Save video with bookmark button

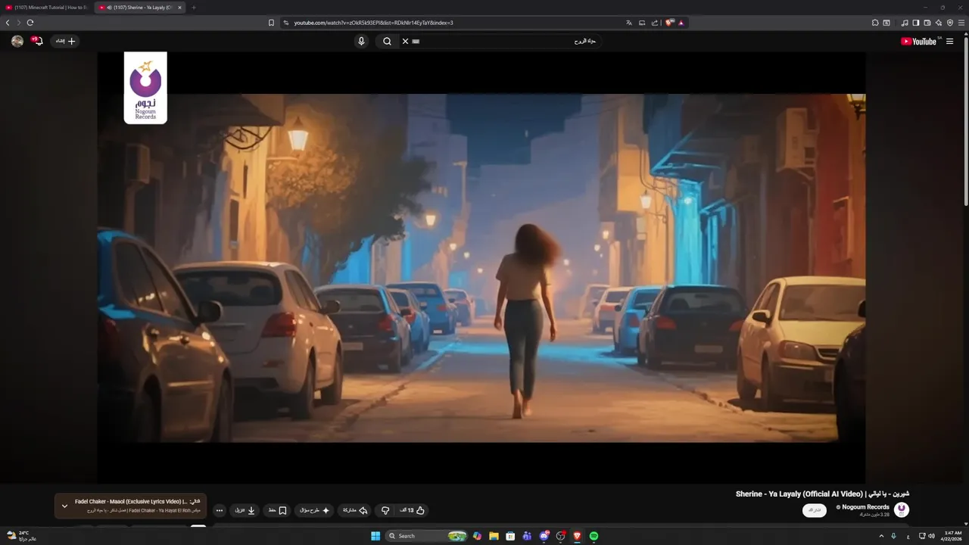pos(277,510)
